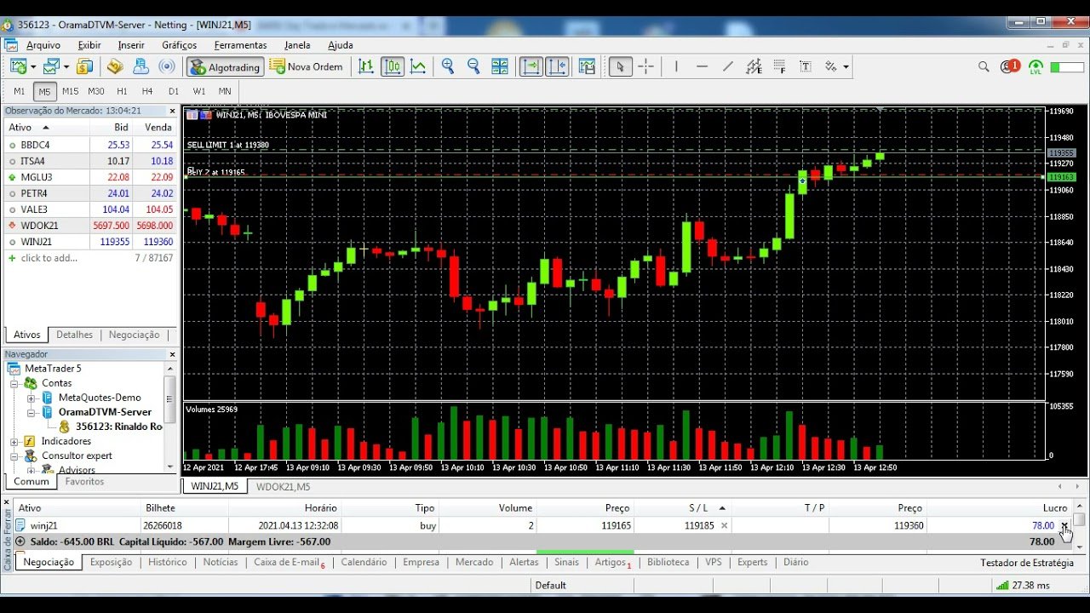
Task: Open the Favoritos navigator tab
Action: [84, 482]
